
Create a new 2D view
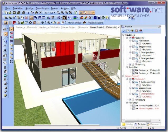coord(6,18)
